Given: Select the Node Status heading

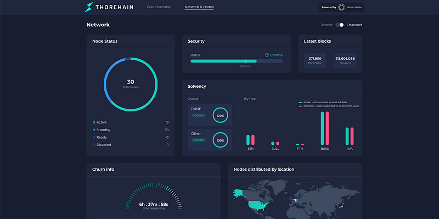Looking at the screenshot, I should click(x=105, y=42).
